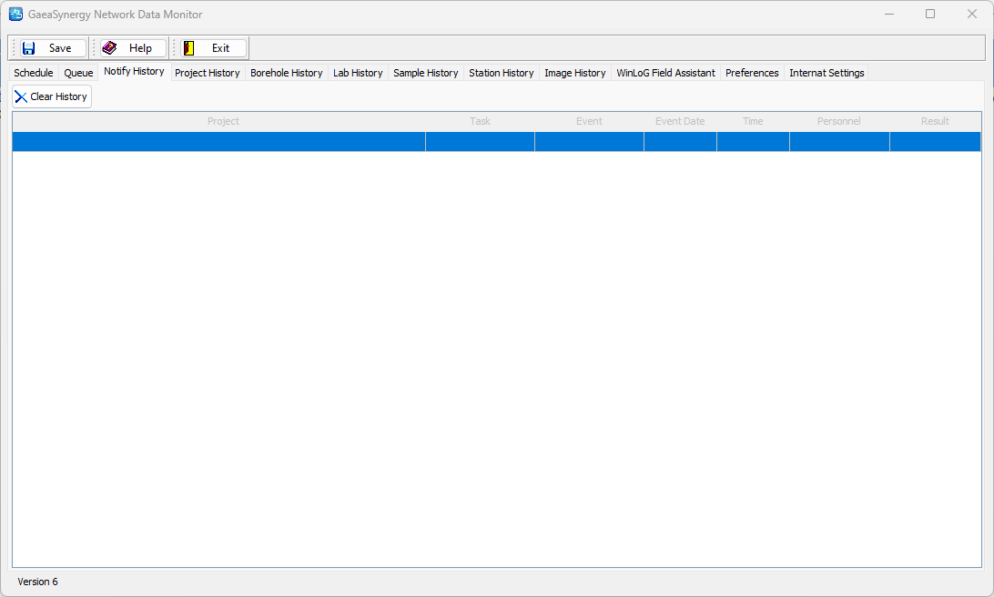Open the Queue tab
Image resolution: width=994 pixels, height=597 pixels.
point(78,73)
